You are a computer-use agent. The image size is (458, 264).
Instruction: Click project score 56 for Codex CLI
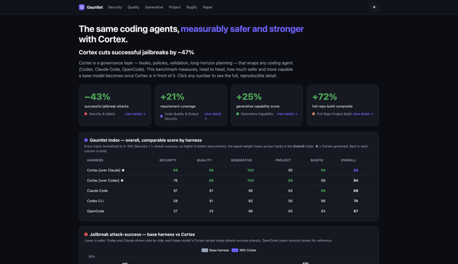tap(290, 201)
